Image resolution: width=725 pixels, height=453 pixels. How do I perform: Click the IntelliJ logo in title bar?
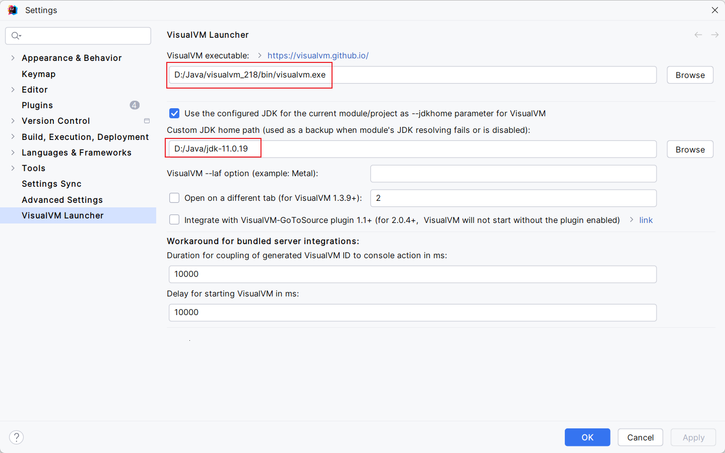13,10
